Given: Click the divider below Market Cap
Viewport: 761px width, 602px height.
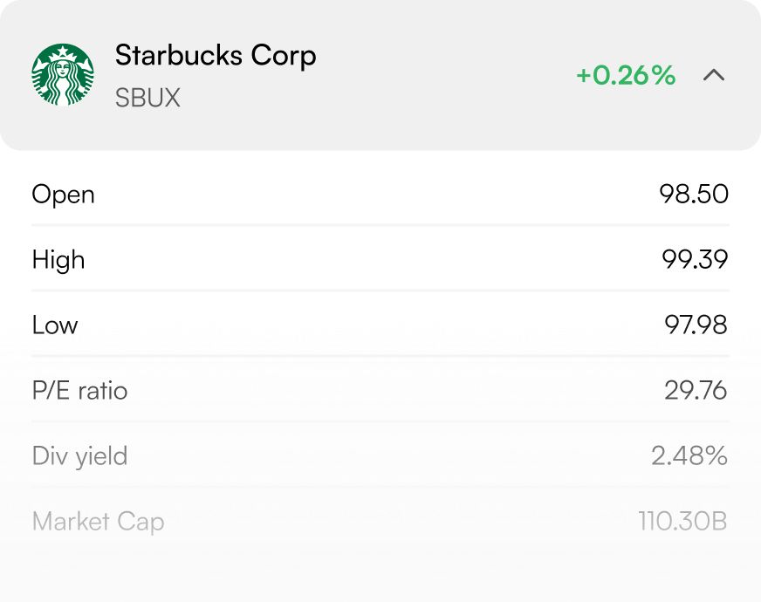Looking at the screenshot, I should point(380,552).
